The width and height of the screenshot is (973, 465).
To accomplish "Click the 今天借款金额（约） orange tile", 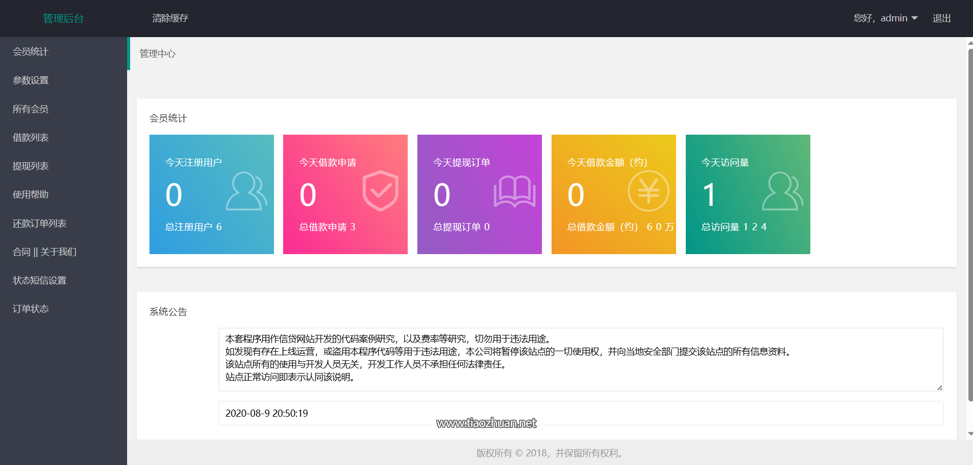I will pos(614,194).
